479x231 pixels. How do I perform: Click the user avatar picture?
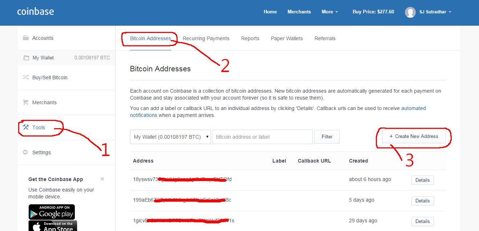click(x=410, y=12)
